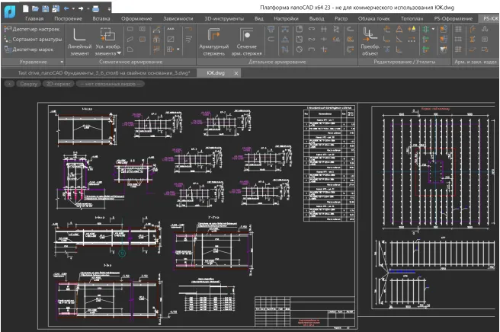Open Сортамент арматуры

pos(37,38)
